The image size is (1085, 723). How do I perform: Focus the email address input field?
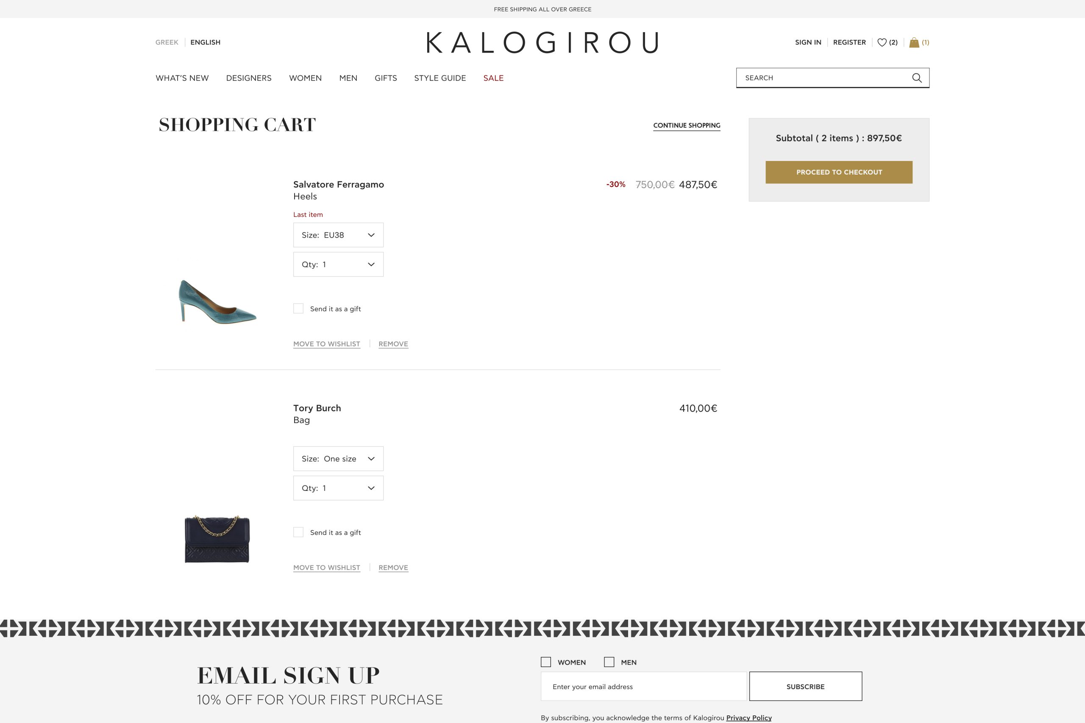pos(643,687)
